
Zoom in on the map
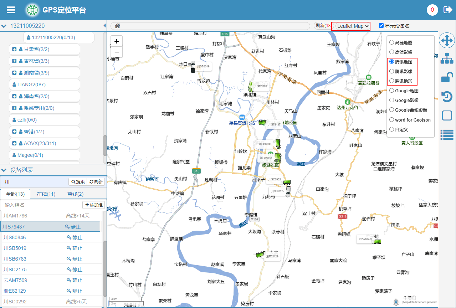coord(117,41)
